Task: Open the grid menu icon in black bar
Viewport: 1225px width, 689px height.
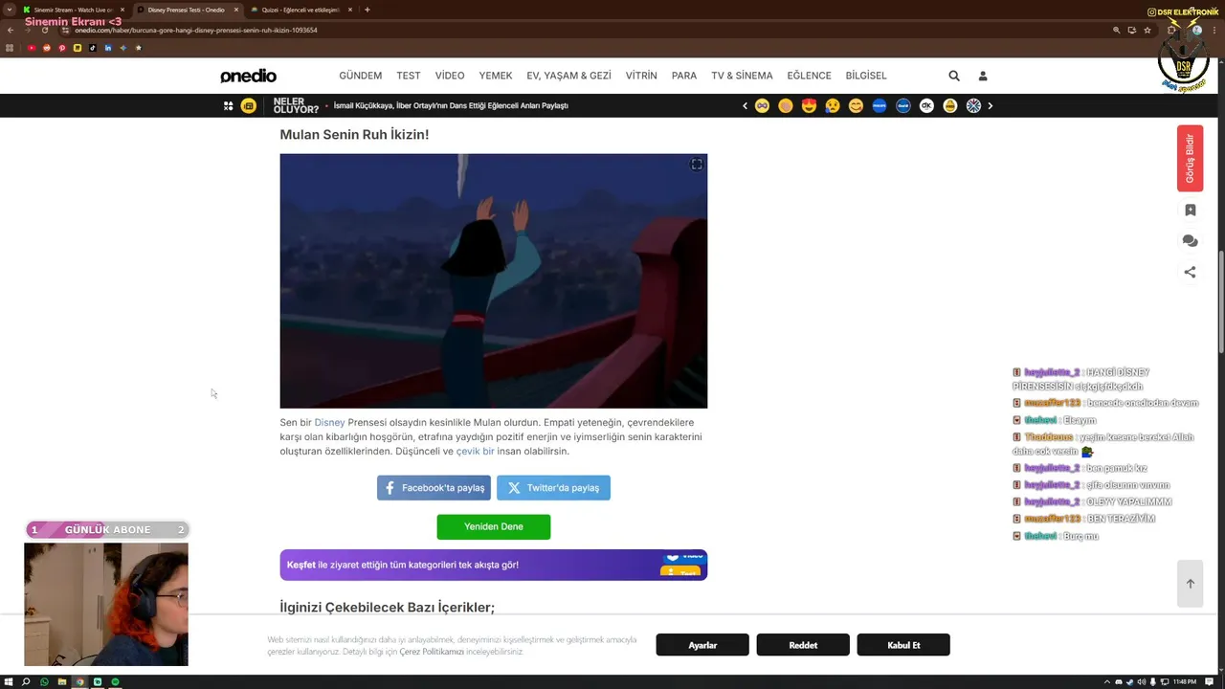Action: click(228, 106)
